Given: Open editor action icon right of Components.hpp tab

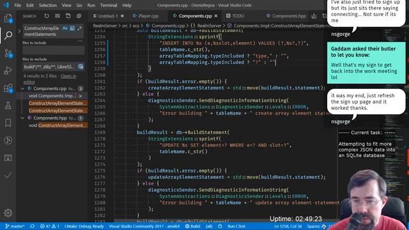Looking at the screenshot, I should [x=314, y=16].
